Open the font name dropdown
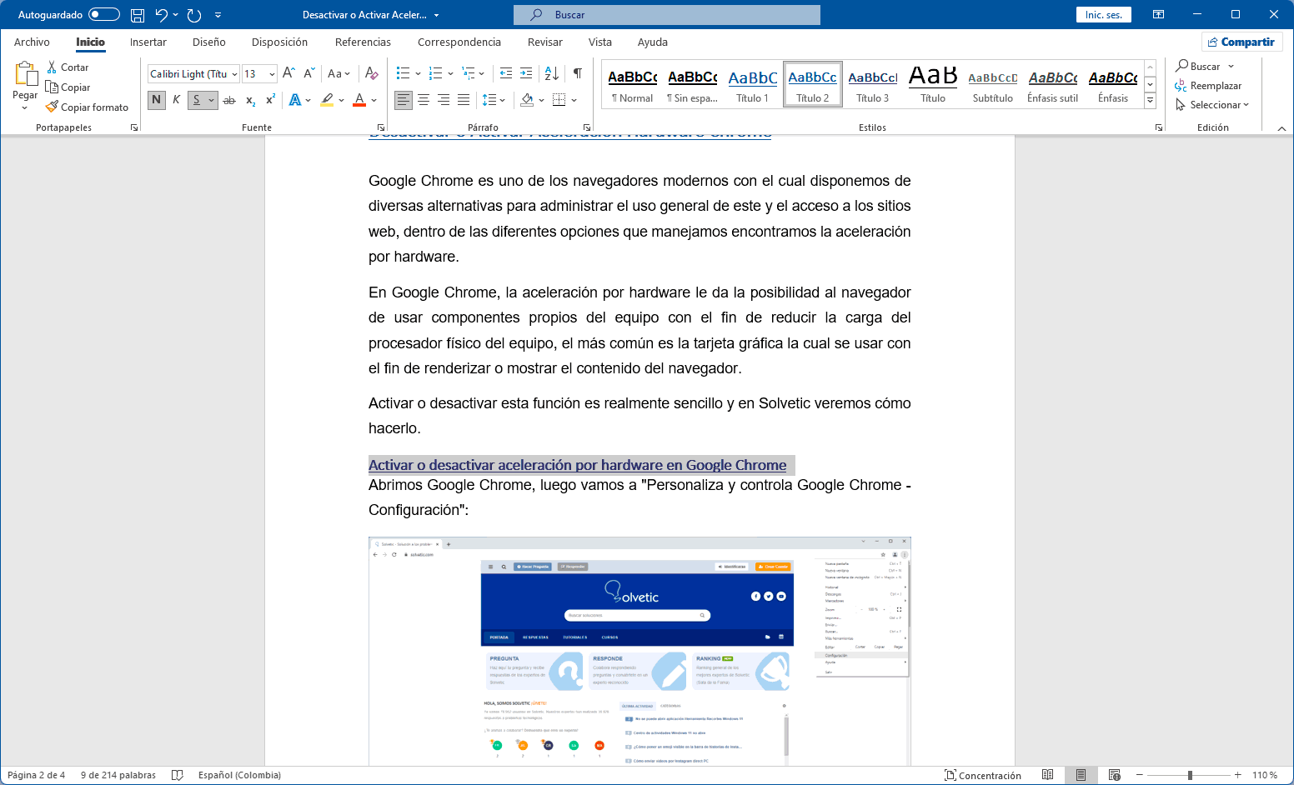The height and width of the screenshot is (785, 1294). (x=234, y=74)
